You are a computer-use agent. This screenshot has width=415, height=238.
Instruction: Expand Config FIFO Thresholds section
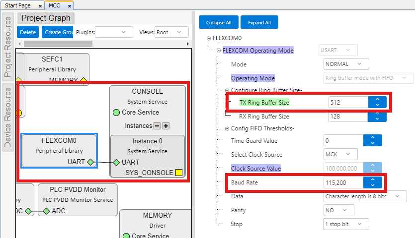coord(227,128)
